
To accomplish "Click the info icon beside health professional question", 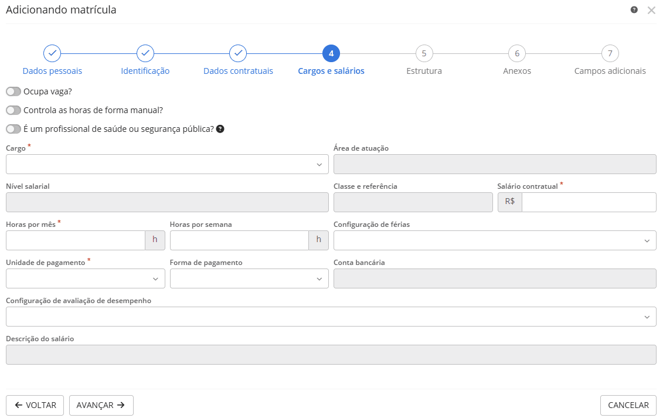I will [220, 129].
